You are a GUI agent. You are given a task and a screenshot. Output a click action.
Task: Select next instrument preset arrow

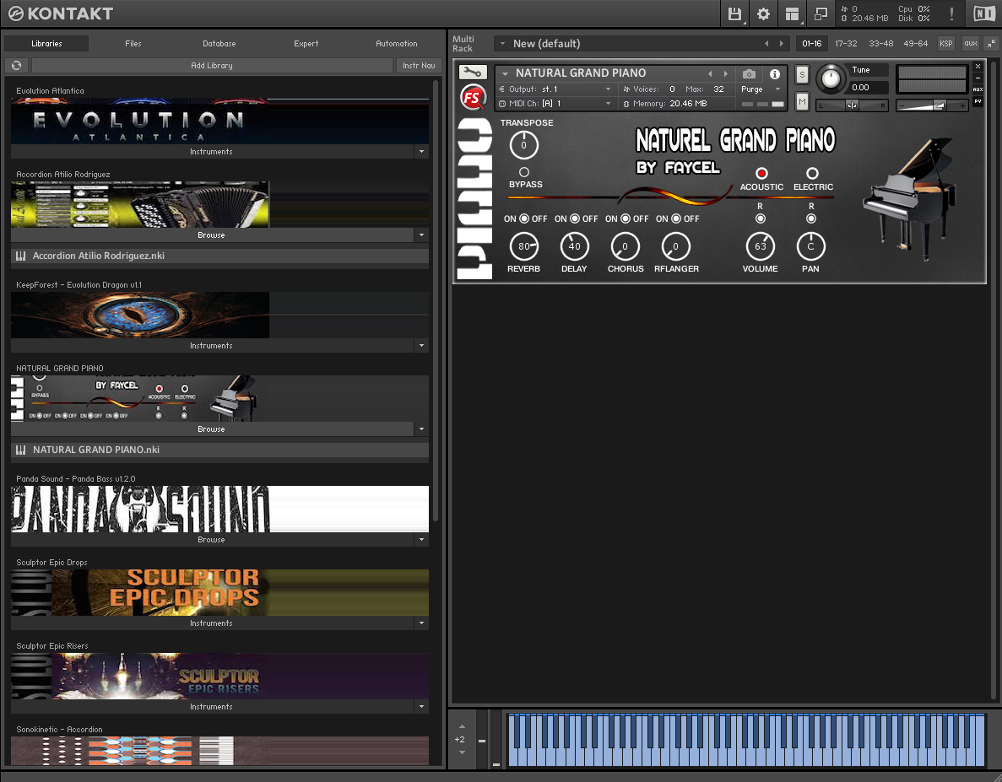(725, 73)
